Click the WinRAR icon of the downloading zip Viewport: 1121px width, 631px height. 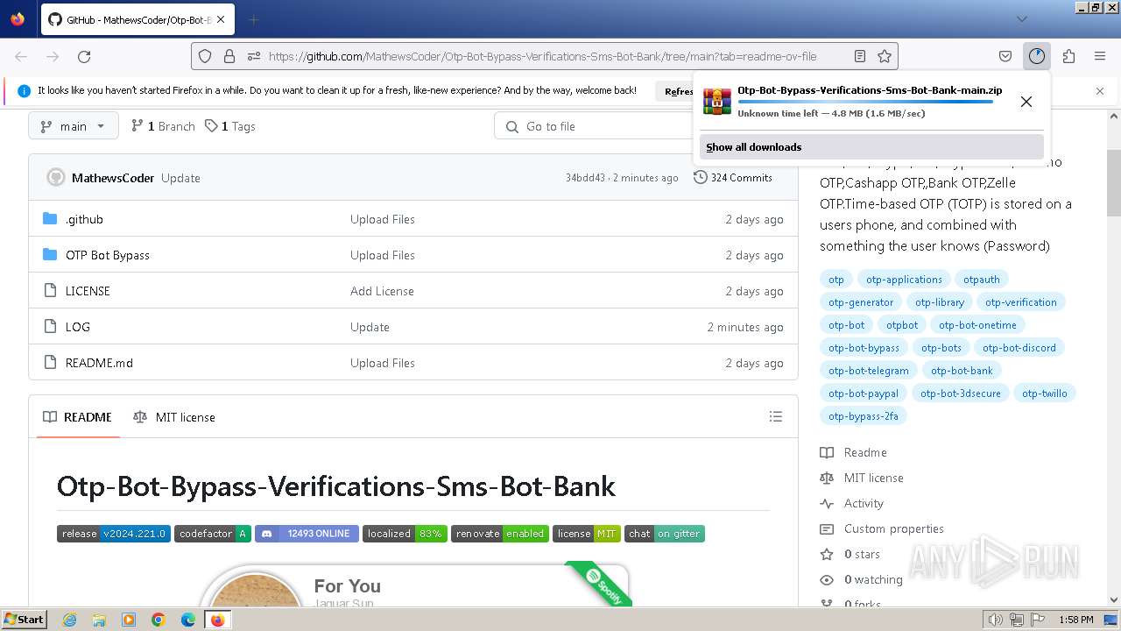718,102
